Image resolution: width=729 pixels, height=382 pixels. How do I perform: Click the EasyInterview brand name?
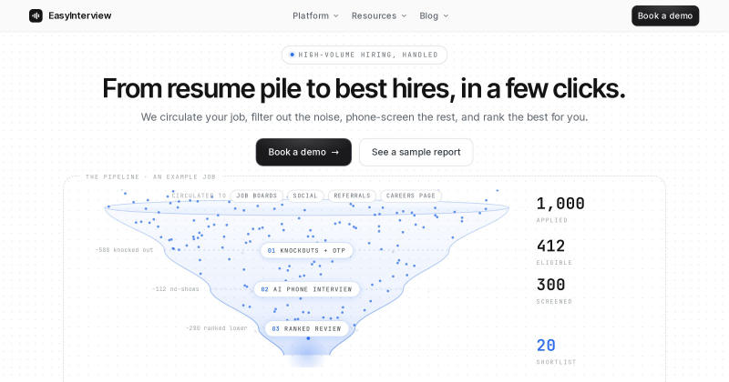tap(80, 15)
